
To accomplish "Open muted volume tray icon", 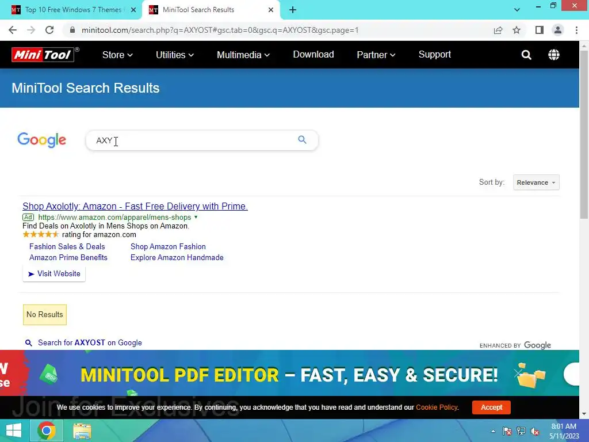I will pyautogui.click(x=535, y=432).
